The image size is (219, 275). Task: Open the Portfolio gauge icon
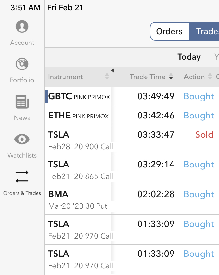coord(22,64)
